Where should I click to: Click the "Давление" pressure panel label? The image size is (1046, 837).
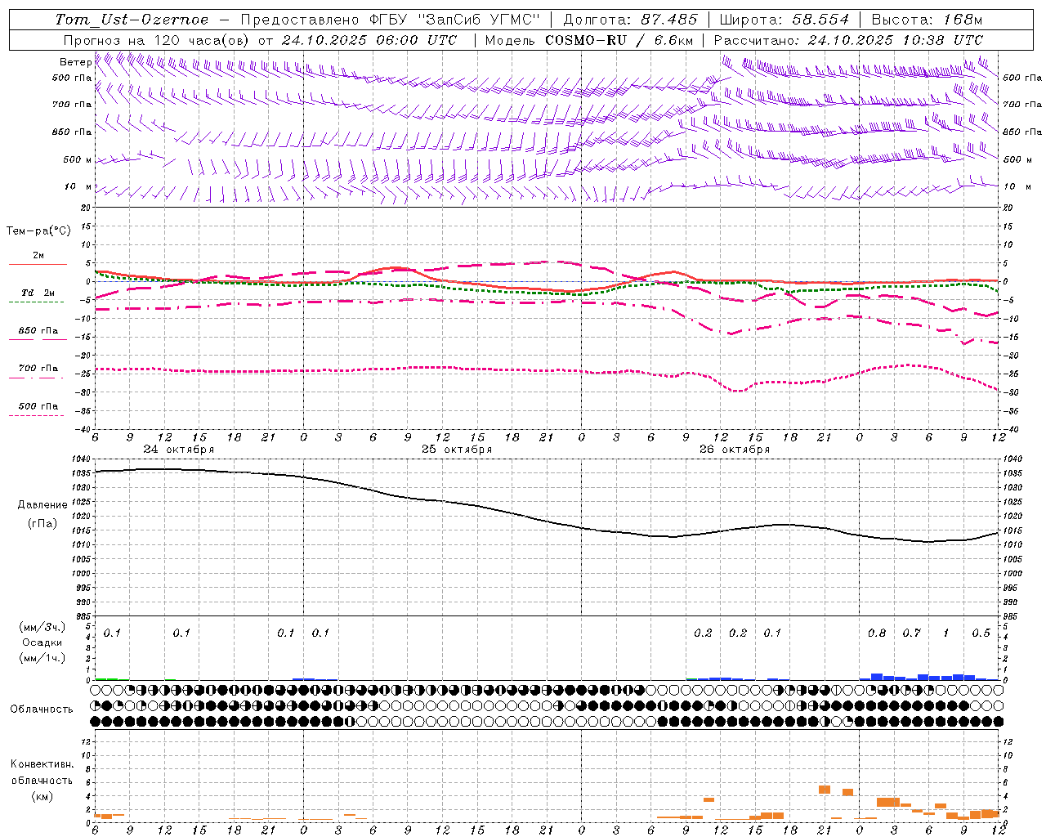42,505
